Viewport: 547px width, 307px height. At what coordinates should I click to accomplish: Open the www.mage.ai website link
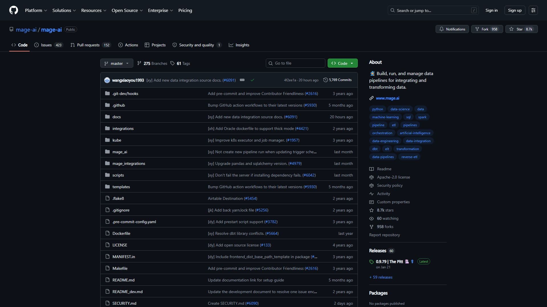pos(387,98)
